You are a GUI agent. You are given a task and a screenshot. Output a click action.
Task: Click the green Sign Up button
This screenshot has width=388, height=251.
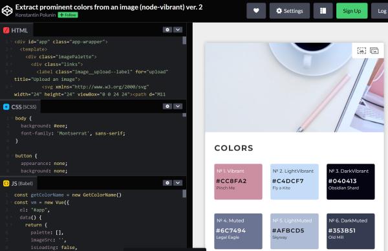(352, 10)
